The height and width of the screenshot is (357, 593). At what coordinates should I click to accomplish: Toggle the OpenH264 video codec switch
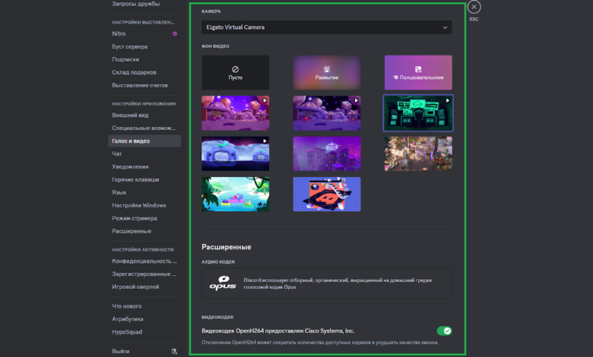click(x=444, y=330)
